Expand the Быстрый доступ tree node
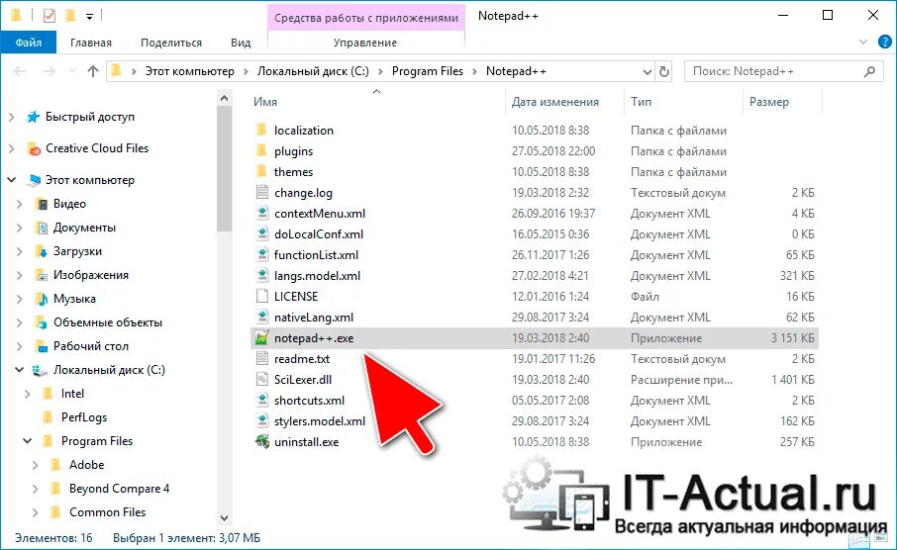 (x=12, y=117)
